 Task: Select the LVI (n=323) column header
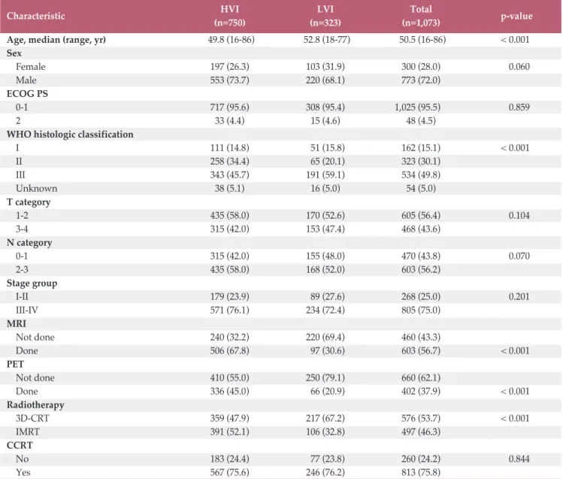[x=325, y=16]
